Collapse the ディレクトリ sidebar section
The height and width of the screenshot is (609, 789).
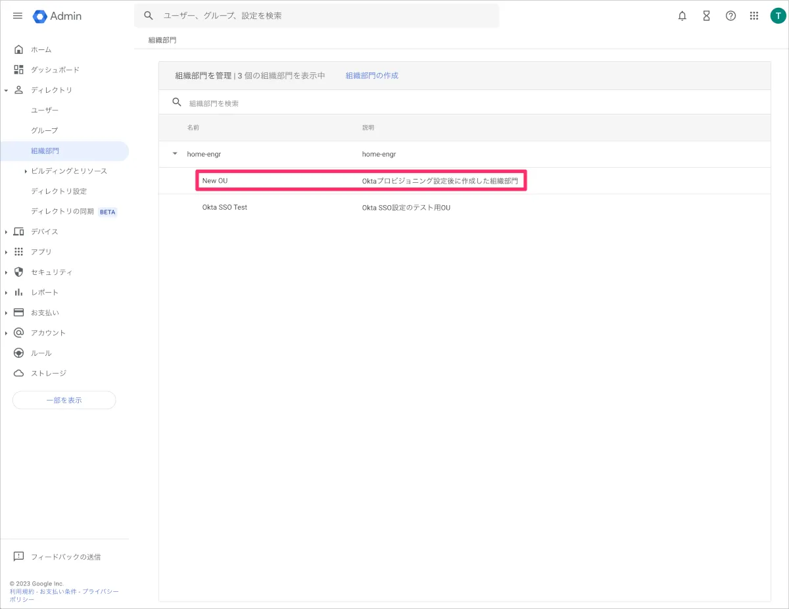[x=6, y=90]
